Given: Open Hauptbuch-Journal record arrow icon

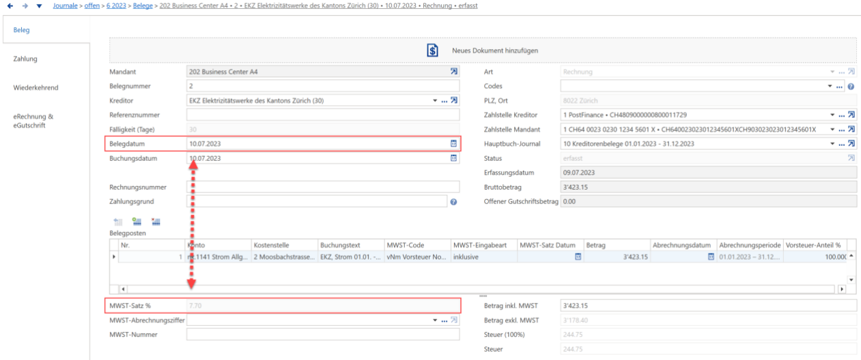Looking at the screenshot, I should click(x=851, y=144).
